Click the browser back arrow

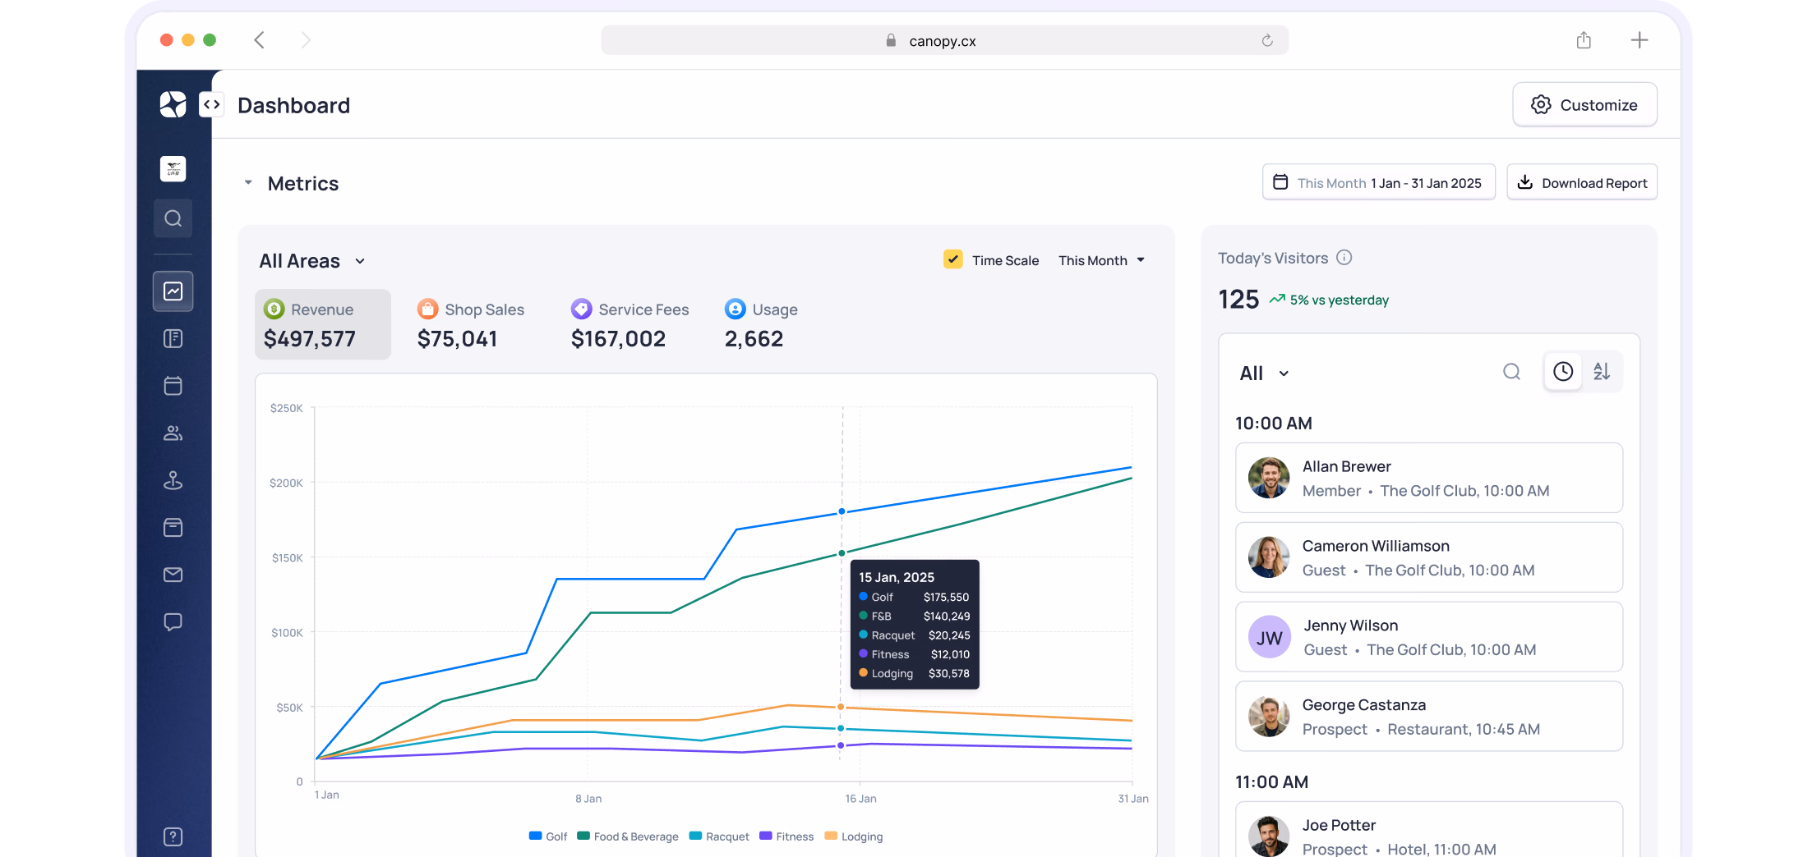click(259, 40)
